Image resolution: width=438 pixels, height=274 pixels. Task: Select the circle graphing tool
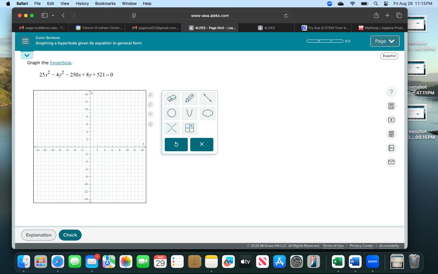point(172,113)
